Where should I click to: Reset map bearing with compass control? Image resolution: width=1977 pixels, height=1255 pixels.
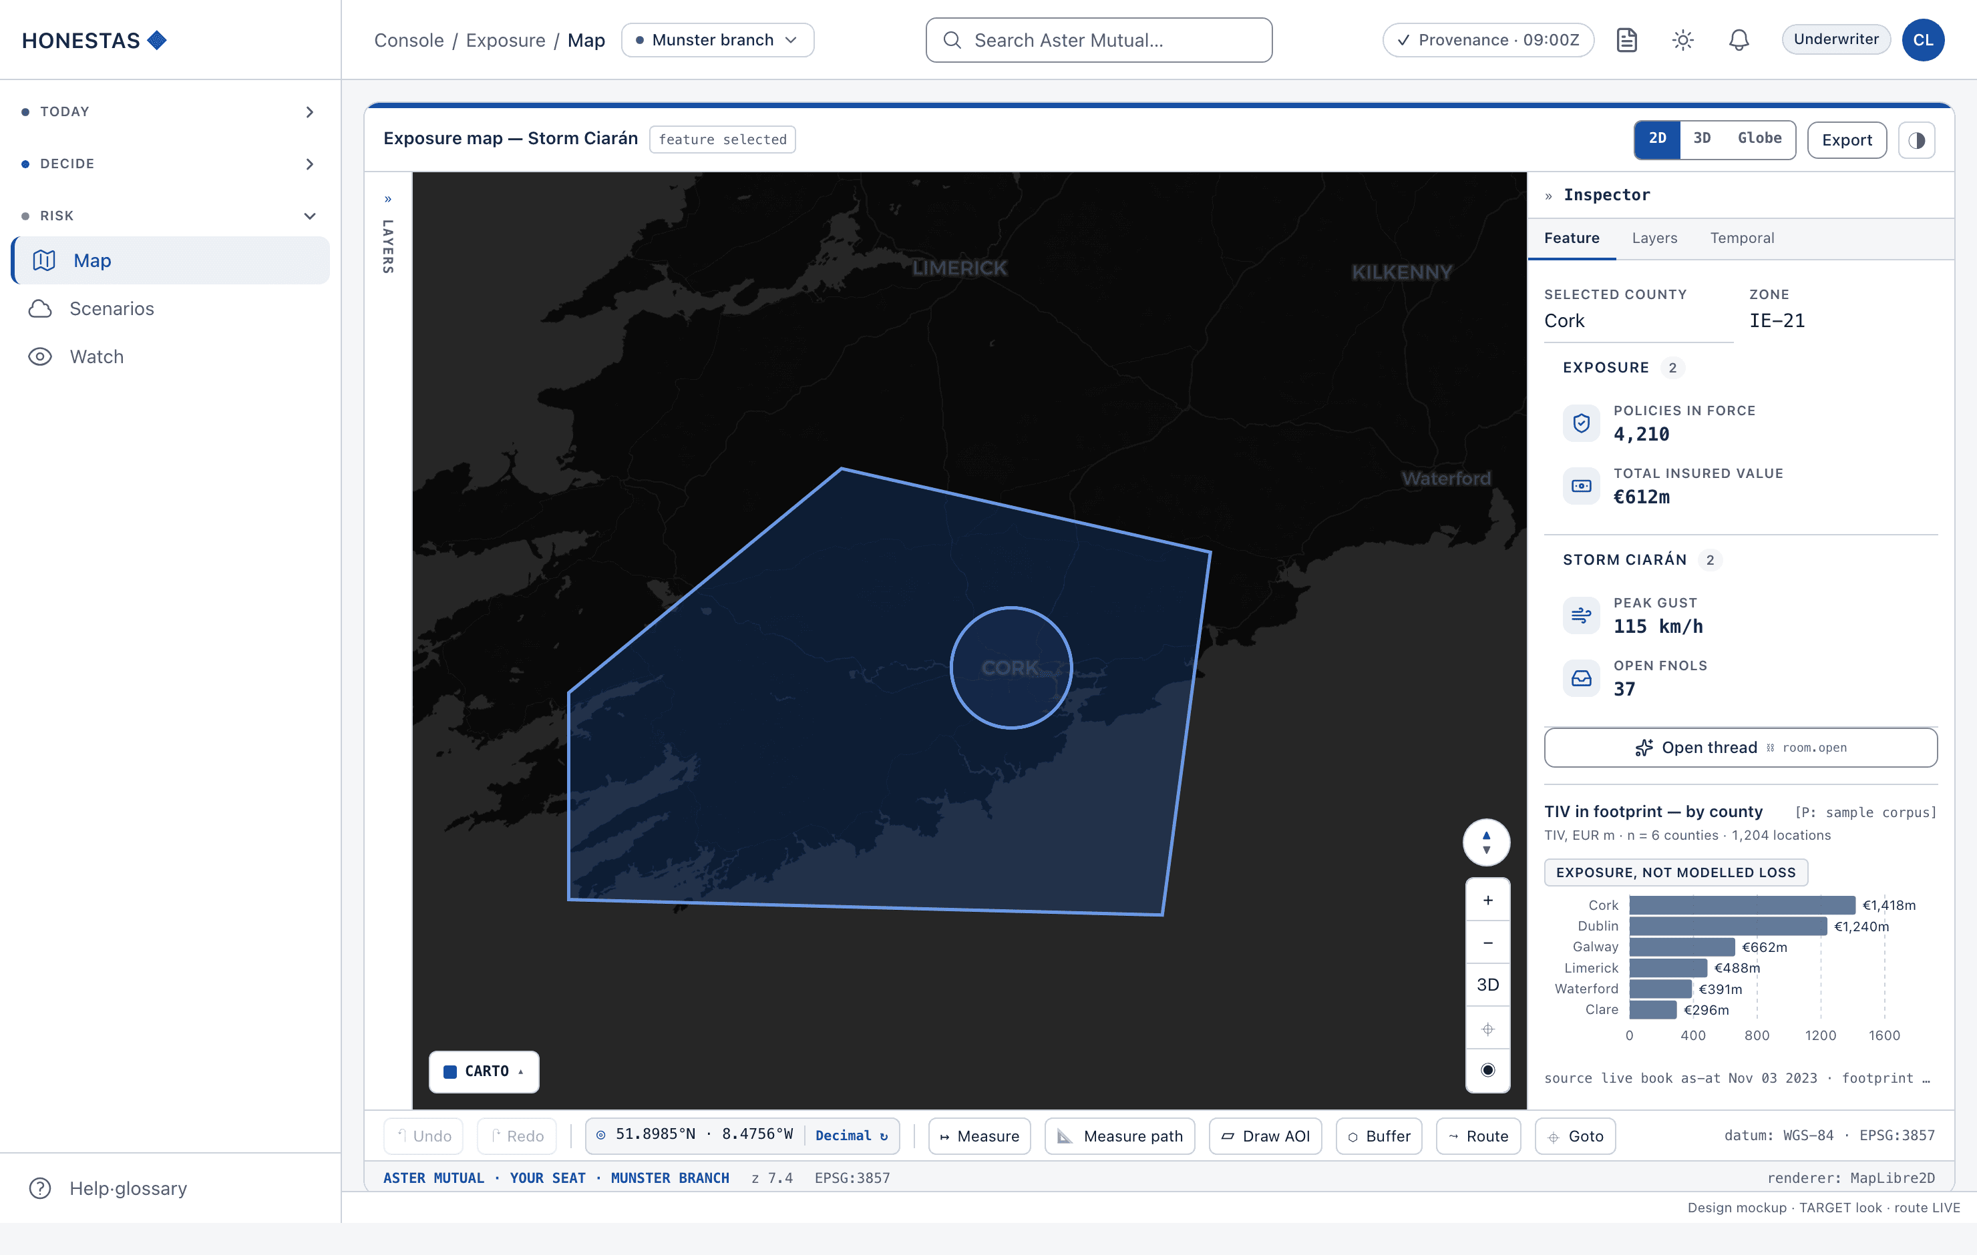1486,842
